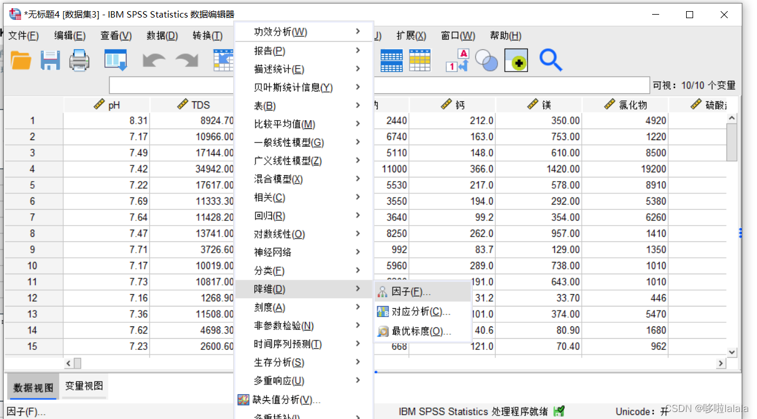Image resolution: width=757 pixels, height=419 pixels.
Task: Select 最优标度(O)... from the submenu
Action: coord(422,332)
